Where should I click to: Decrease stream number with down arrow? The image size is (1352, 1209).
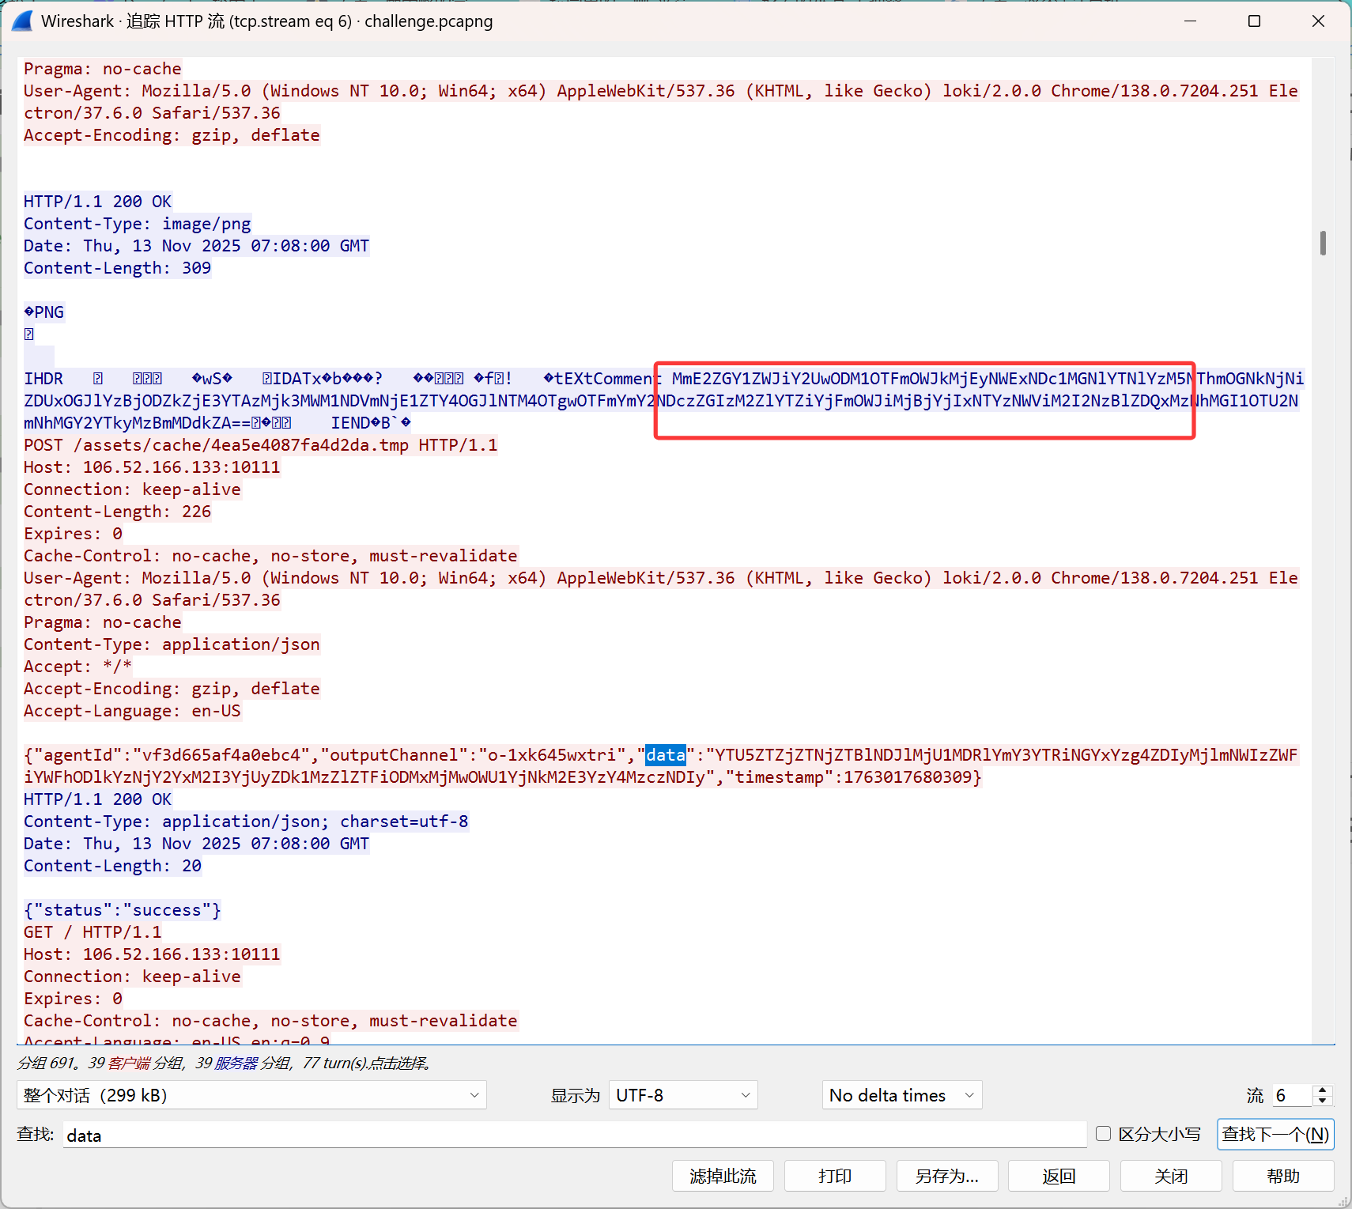(x=1323, y=1101)
